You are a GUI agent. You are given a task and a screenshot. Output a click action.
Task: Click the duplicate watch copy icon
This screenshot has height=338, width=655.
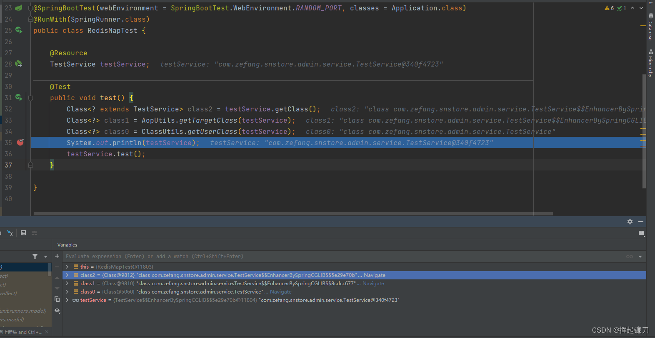[x=57, y=299]
